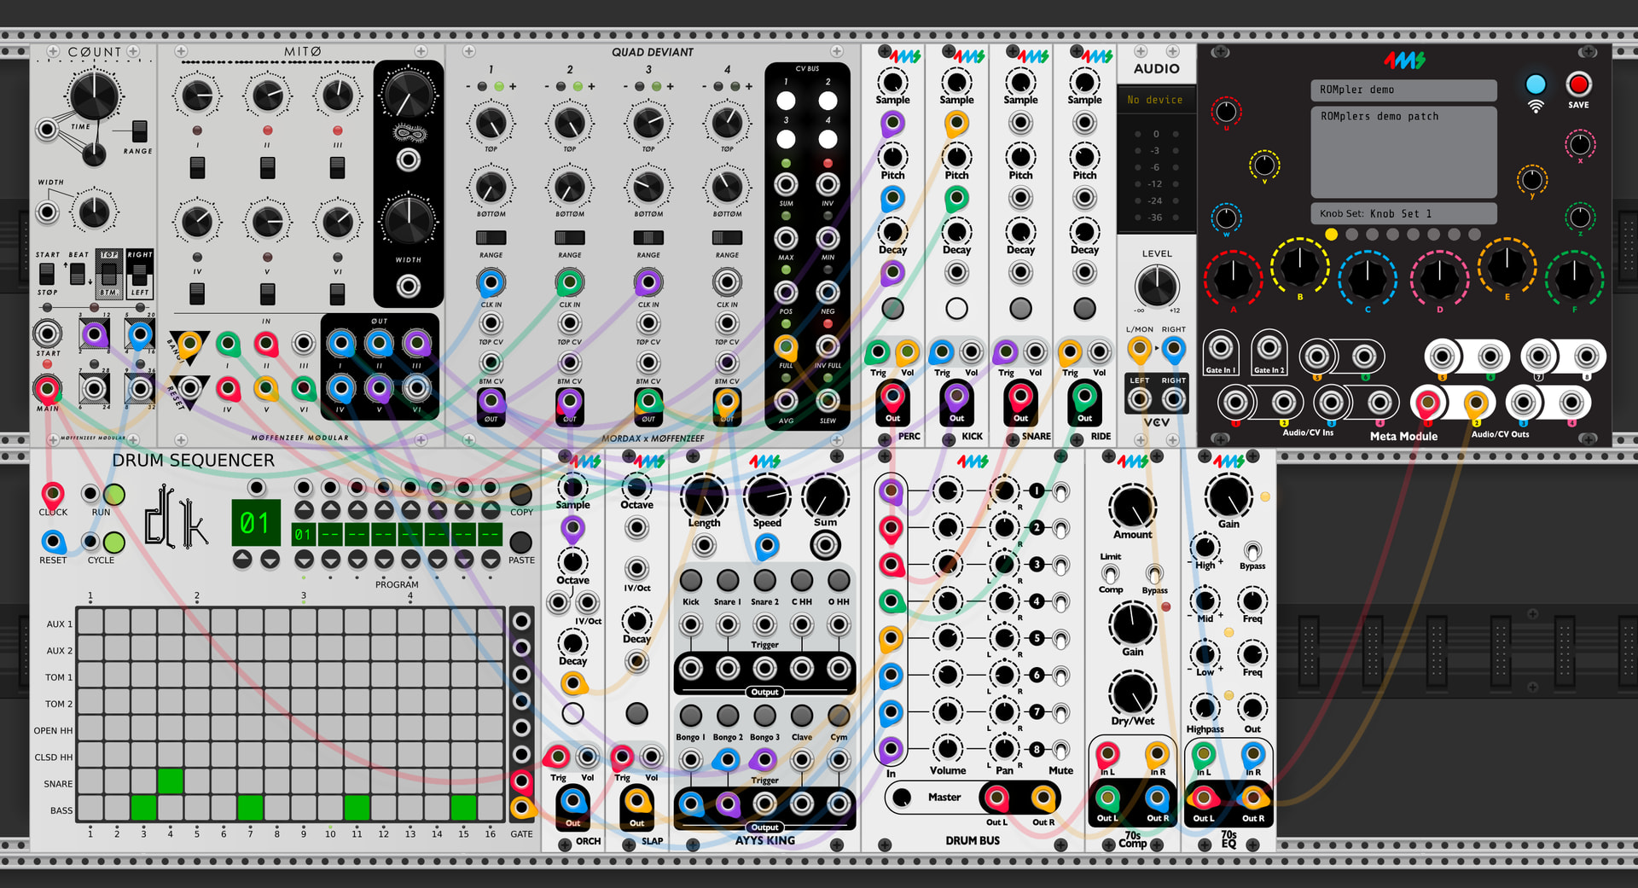The image size is (1638, 888).
Task: Open the Knob Set selector on Meta Module
Action: point(1403,213)
